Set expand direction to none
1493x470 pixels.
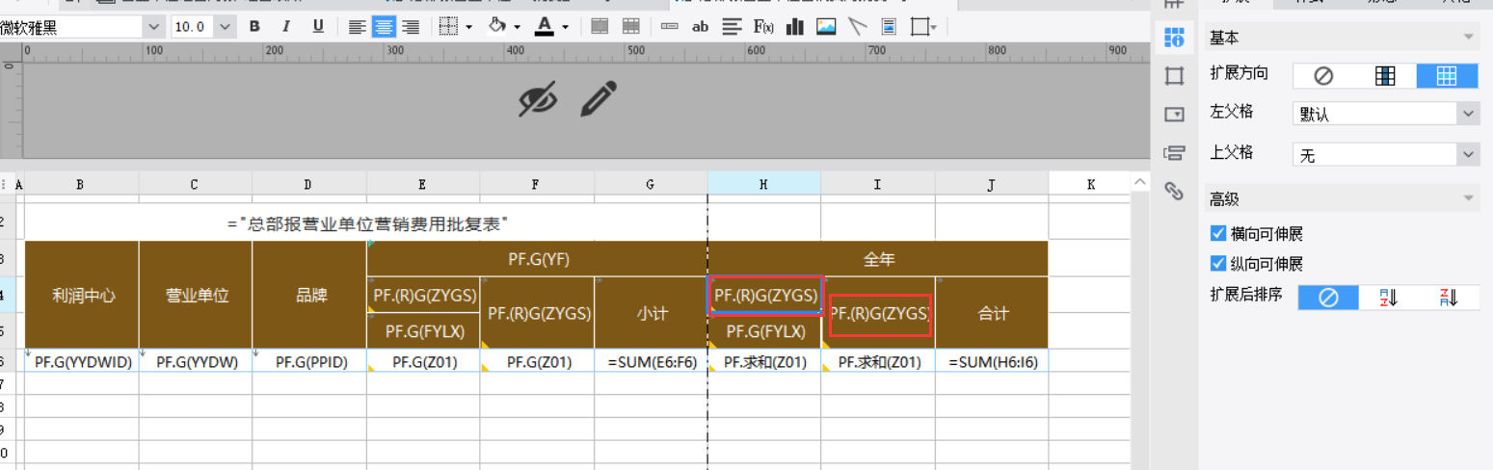1323,76
